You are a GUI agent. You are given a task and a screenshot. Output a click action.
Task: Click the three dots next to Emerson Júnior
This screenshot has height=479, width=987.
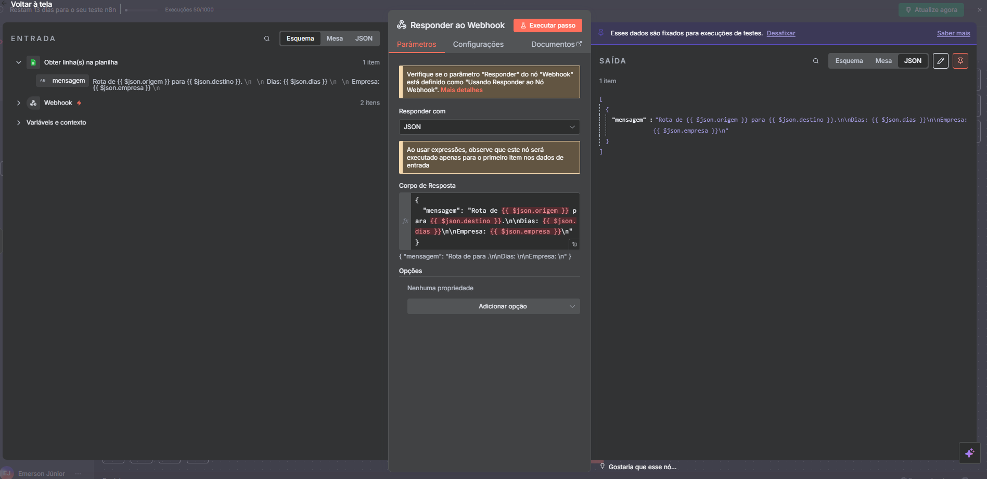click(78, 474)
